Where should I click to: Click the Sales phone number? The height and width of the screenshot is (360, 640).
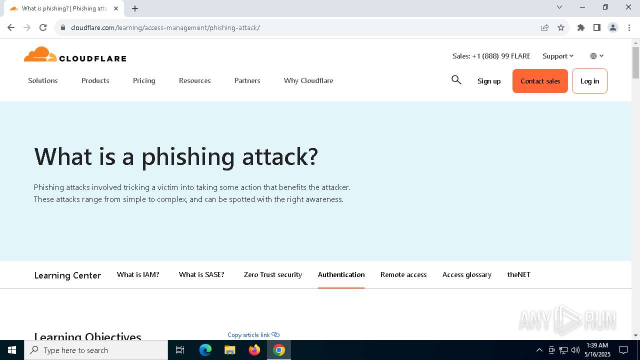tap(491, 56)
